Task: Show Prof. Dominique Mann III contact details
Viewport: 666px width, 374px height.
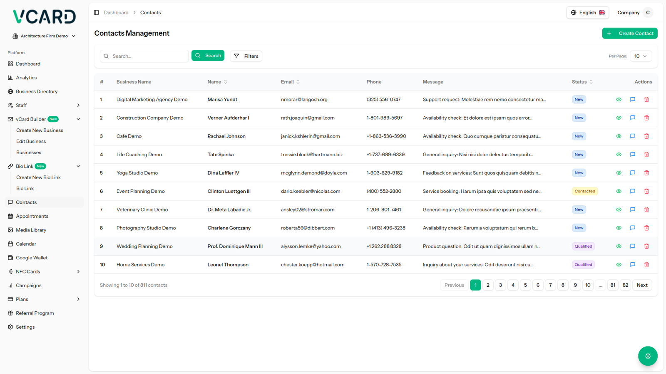Action: pyautogui.click(x=619, y=246)
